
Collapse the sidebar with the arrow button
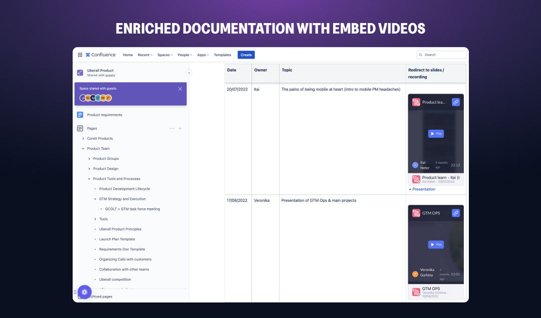(x=189, y=73)
